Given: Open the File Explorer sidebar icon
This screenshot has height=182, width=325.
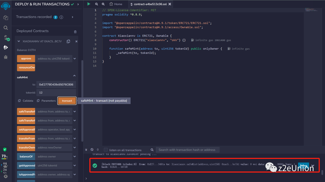Looking at the screenshot, I should coord(5,18).
